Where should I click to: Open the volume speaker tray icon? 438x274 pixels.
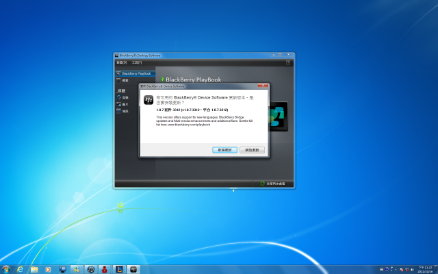pos(413,270)
